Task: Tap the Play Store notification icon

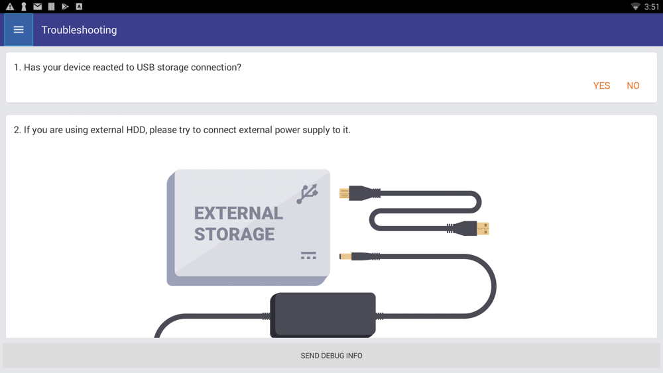Action: (65, 7)
